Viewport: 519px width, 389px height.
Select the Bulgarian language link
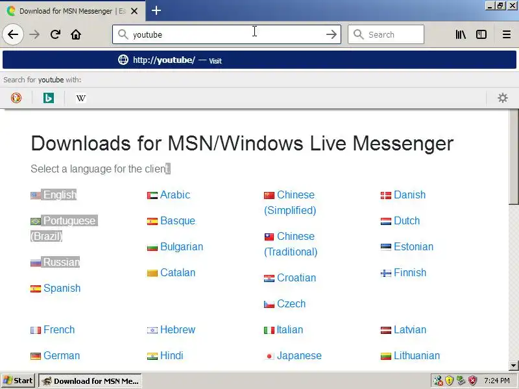pos(182,247)
